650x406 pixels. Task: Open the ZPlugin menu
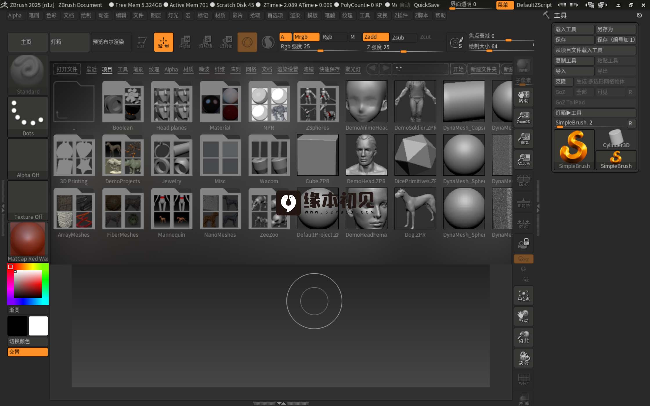point(401,15)
